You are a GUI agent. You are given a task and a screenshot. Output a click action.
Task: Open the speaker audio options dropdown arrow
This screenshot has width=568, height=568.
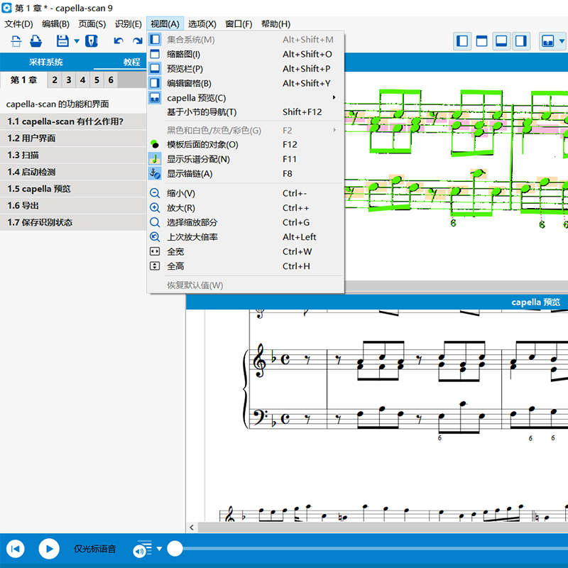[159, 549]
